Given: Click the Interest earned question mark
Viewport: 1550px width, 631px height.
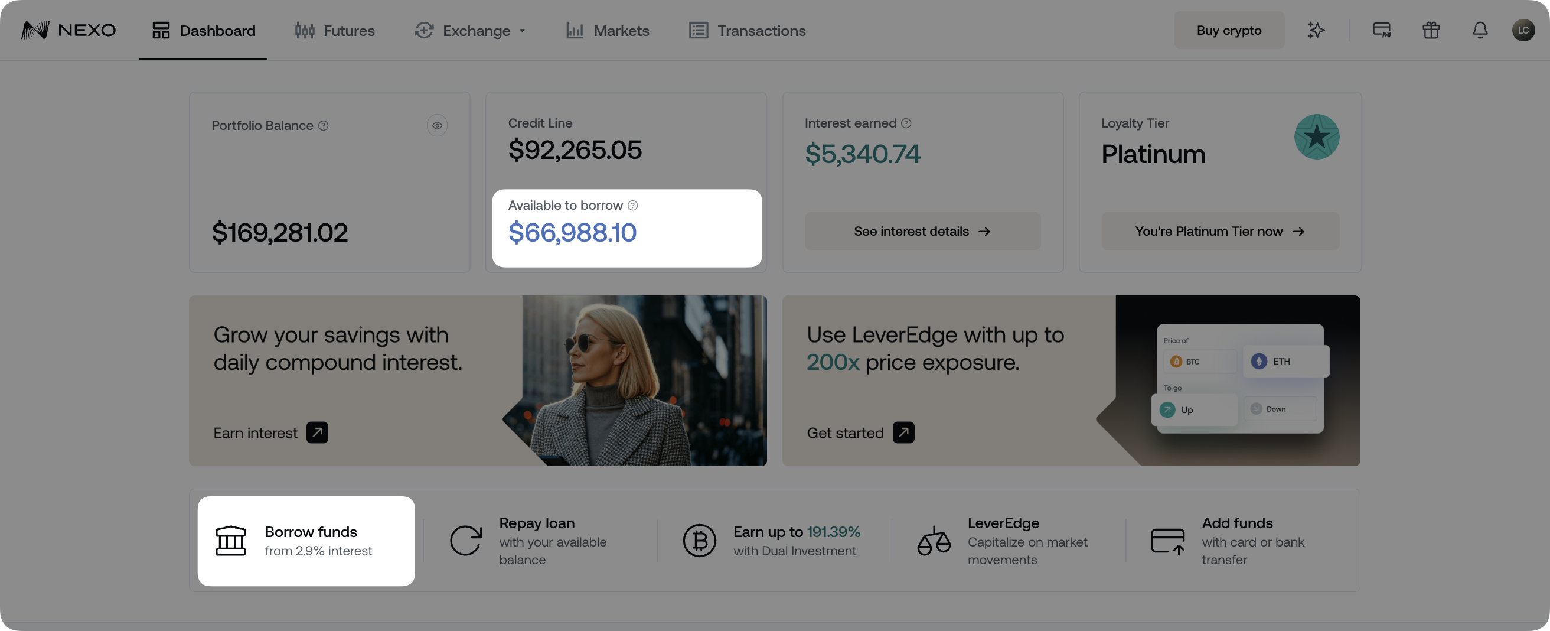Looking at the screenshot, I should click(x=906, y=123).
